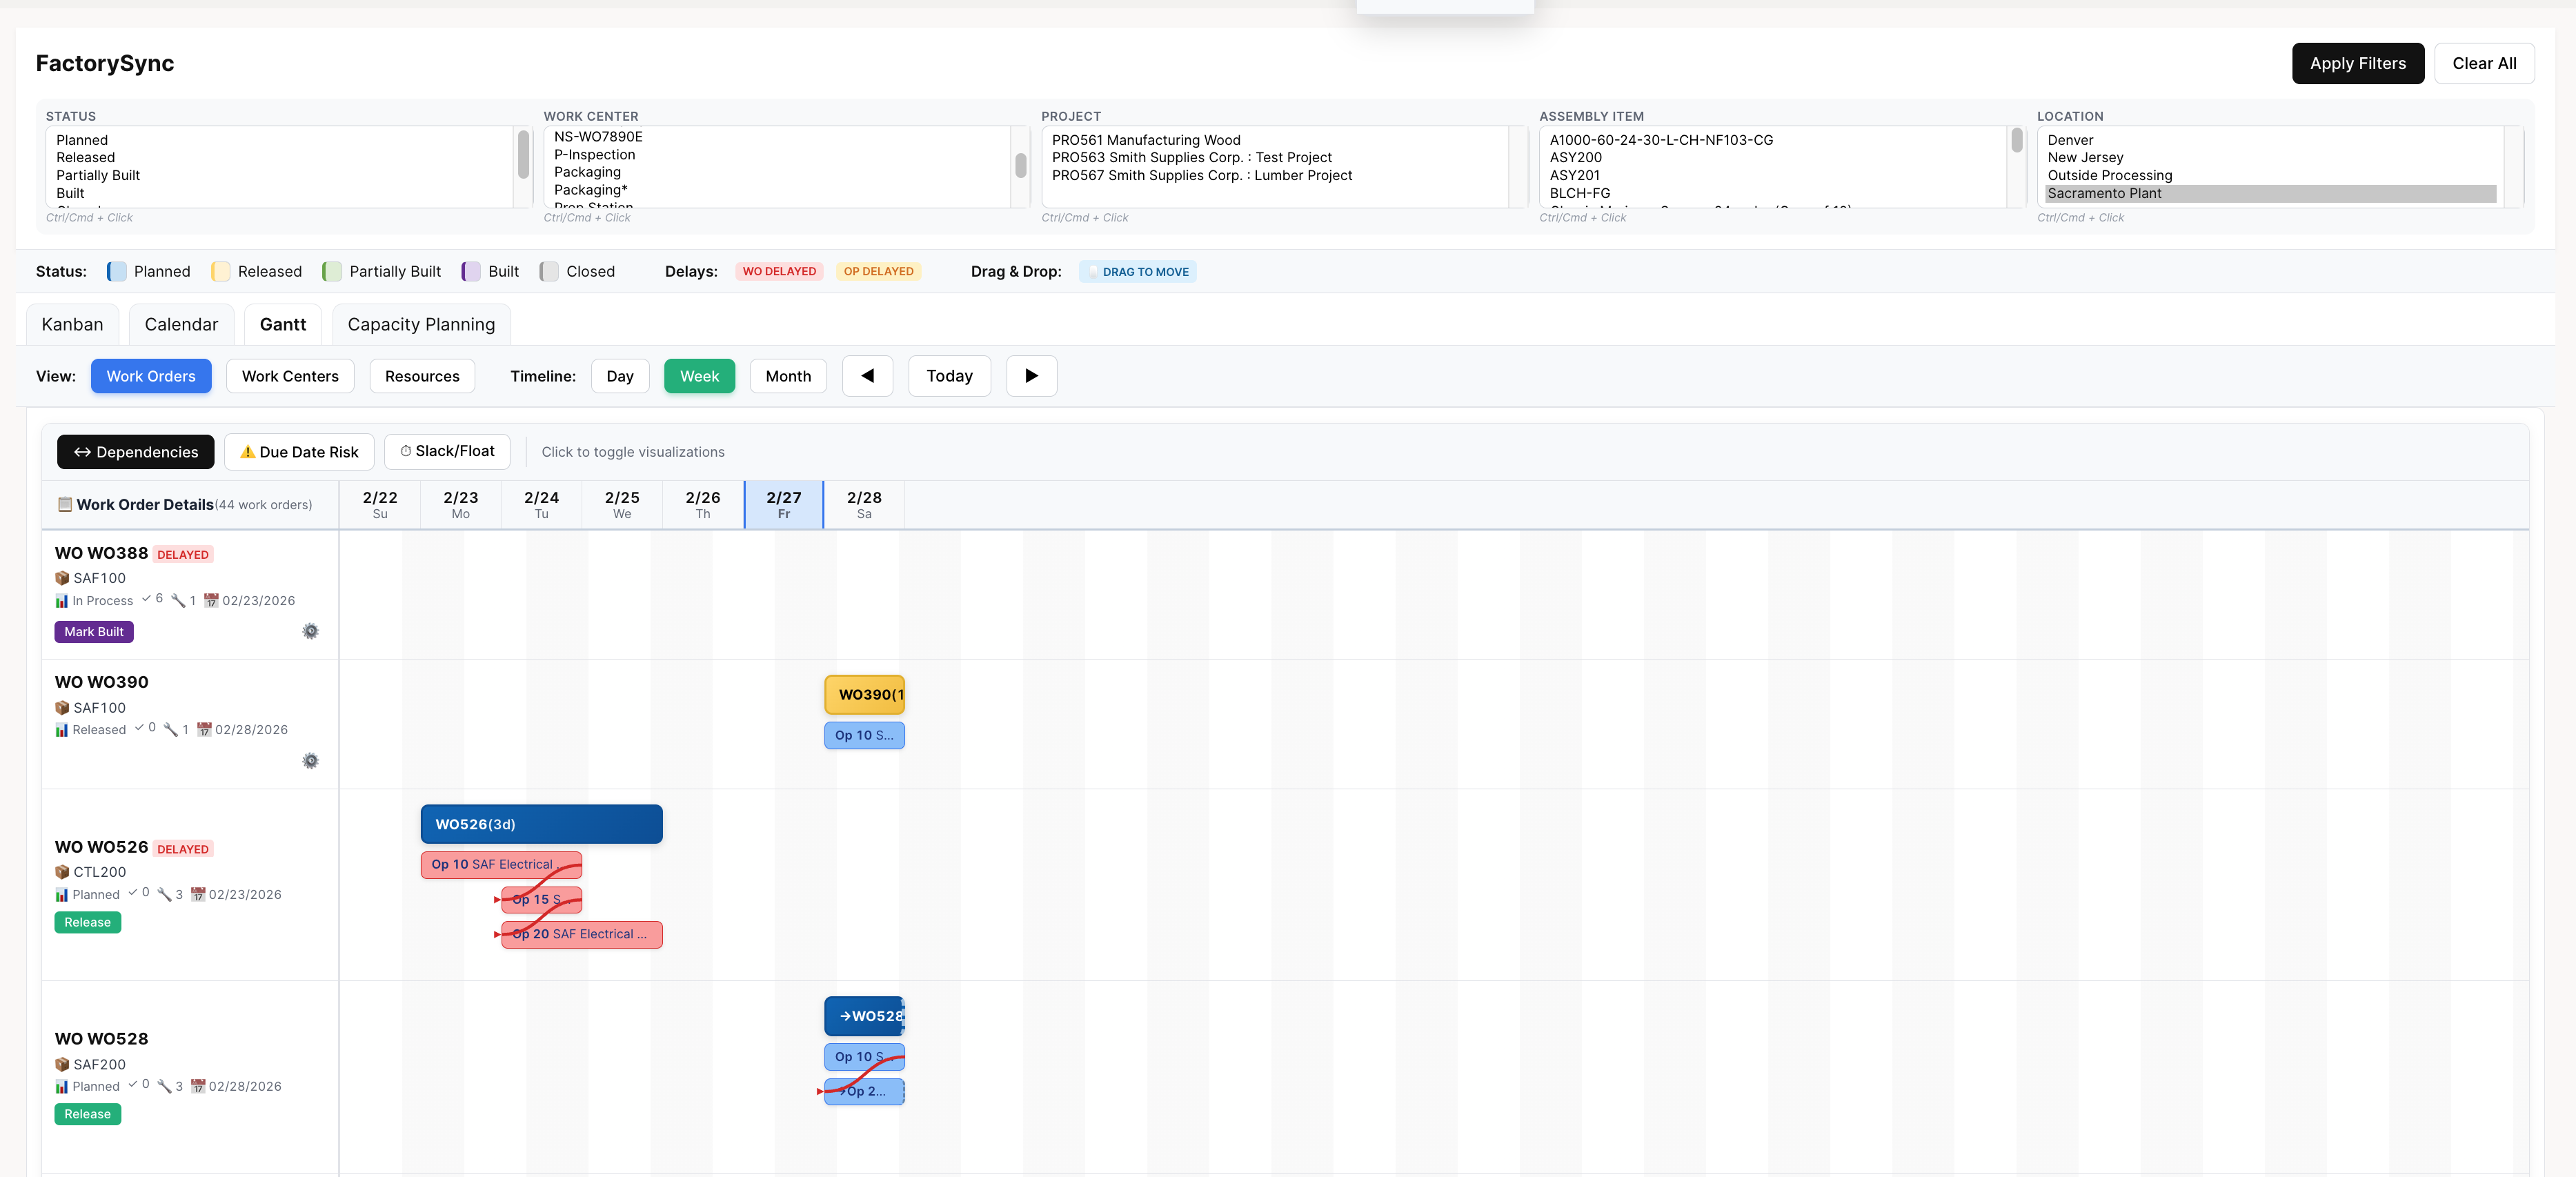Select ASY200 in the Assembly Item list
This screenshot has width=2576, height=1177.
(1576, 157)
